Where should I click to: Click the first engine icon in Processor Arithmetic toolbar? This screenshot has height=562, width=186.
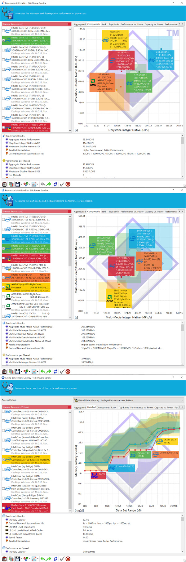pos(4,184)
